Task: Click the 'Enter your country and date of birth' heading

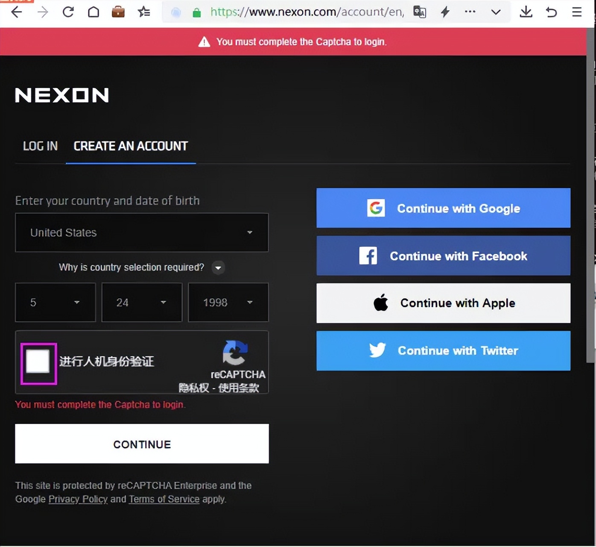Action: 108,201
